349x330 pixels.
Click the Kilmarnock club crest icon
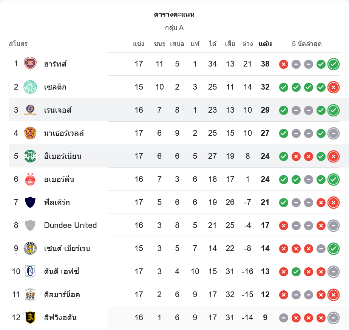point(30,294)
